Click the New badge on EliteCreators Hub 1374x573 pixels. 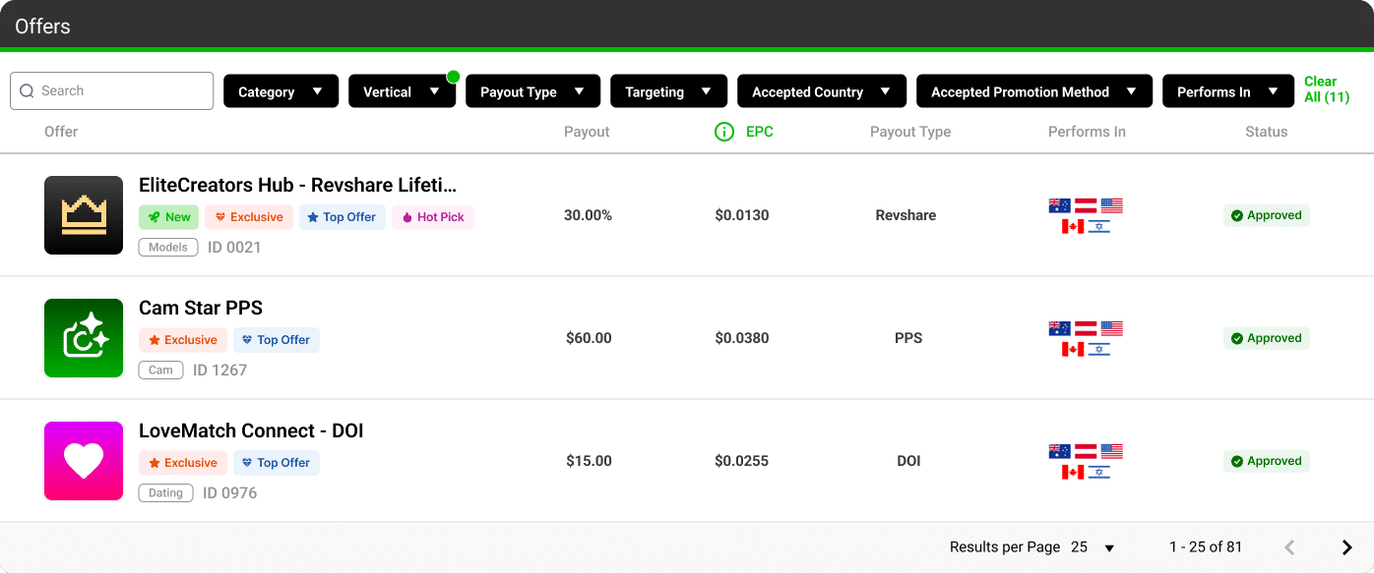click(168, 217)
